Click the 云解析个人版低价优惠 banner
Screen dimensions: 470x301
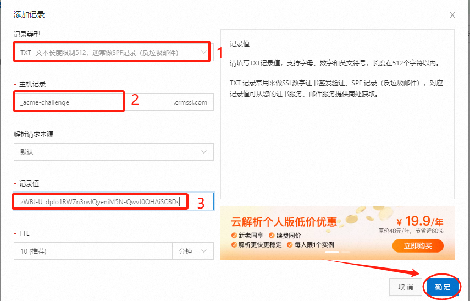[337, 233]
